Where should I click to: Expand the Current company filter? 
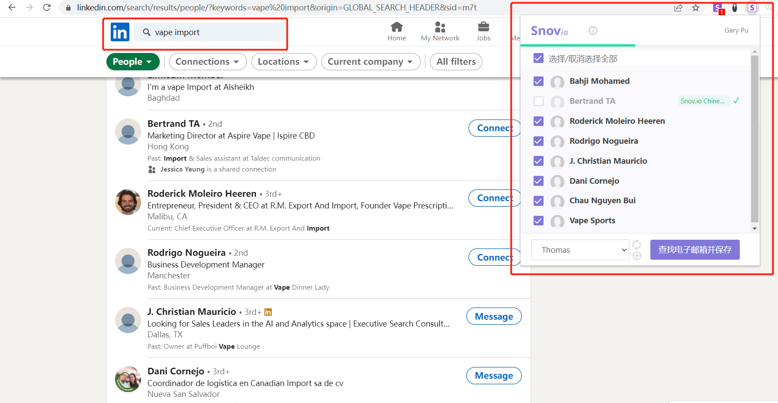pos(371,62)
